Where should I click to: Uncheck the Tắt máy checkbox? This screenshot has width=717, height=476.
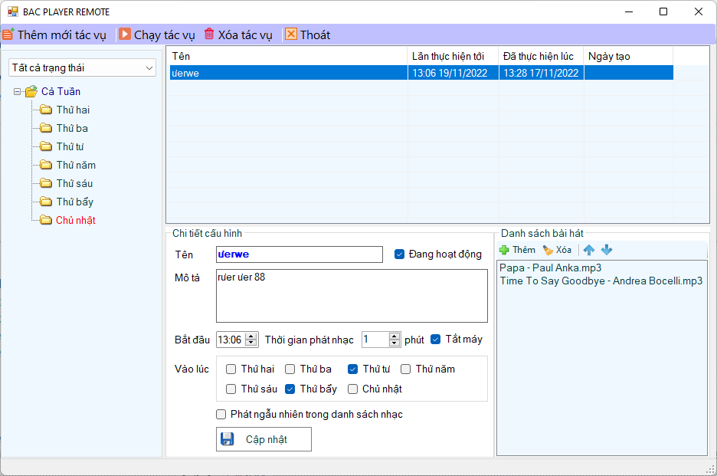tap(436, 339)
